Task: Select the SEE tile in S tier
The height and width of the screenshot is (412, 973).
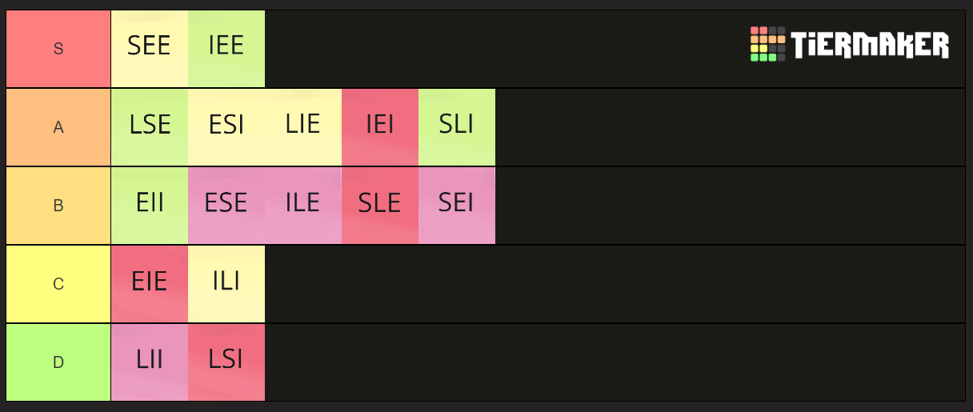Action: 150,49
